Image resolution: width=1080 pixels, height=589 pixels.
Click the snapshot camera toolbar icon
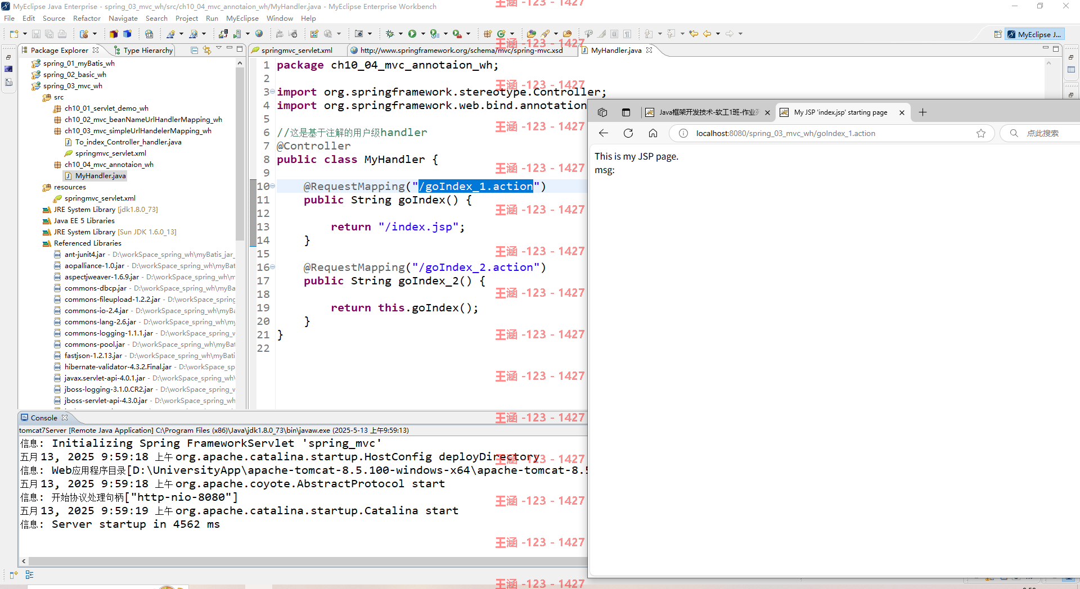(359, 34)
